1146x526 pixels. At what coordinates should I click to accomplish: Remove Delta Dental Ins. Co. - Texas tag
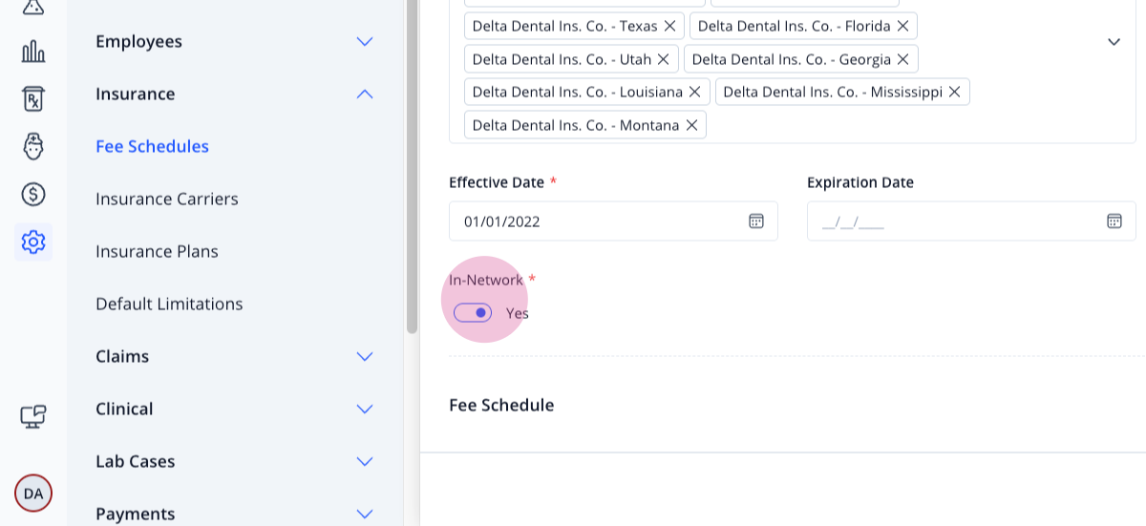pos(669,26)
